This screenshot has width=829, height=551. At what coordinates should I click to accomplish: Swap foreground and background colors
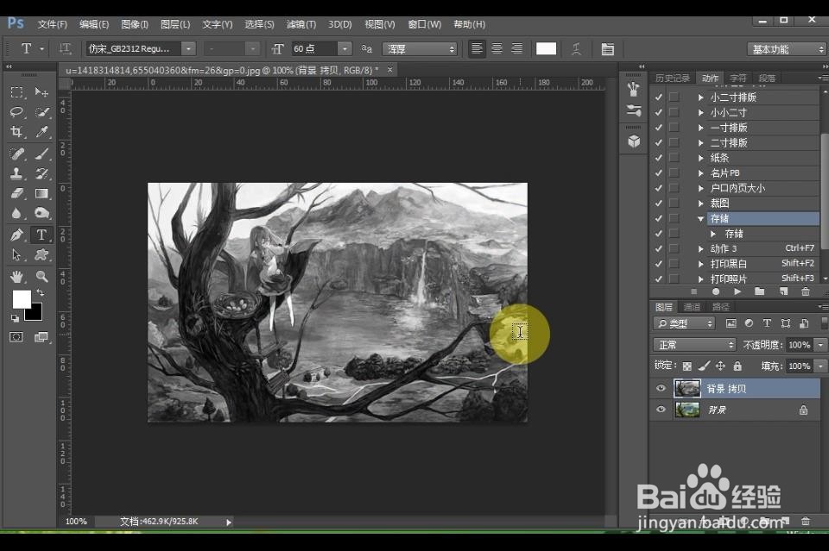click(41, 292)
